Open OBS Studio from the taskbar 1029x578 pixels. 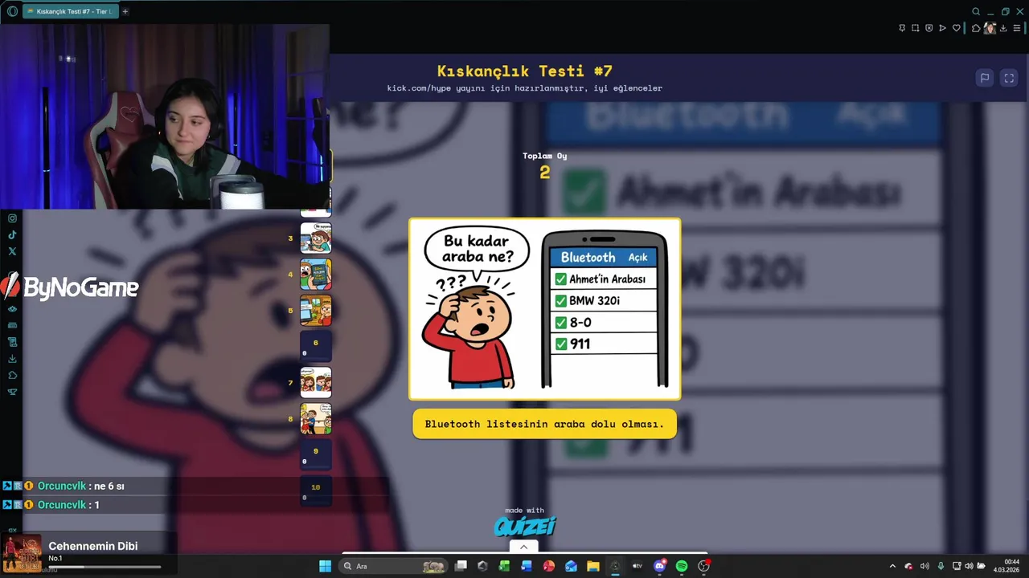coord(703,566)
